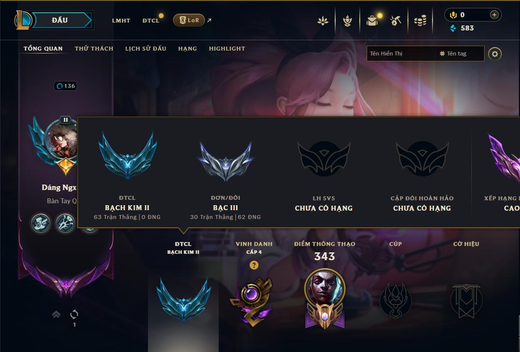Screen dimensions: 520x352
Task: Go to the Highlight tab
Action: 227,49
